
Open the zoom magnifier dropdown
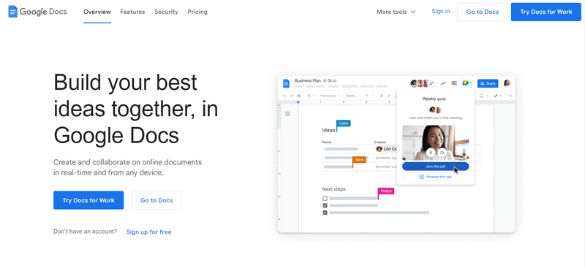[x=311, y=96]
